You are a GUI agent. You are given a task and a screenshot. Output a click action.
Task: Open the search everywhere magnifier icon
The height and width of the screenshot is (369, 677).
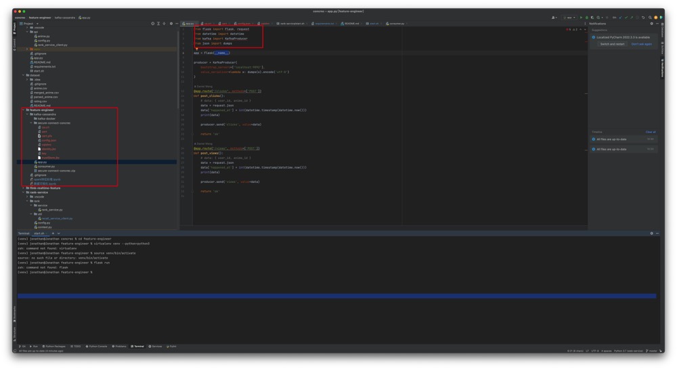[650, 18]
